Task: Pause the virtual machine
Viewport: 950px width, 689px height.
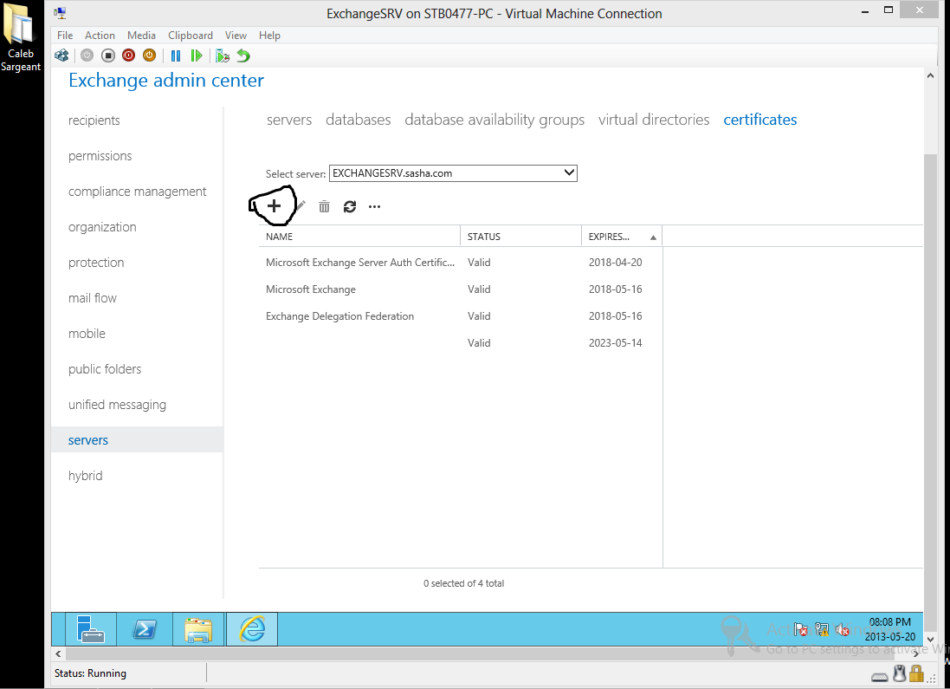Action: pyautogui.click(x=176, y=55)
